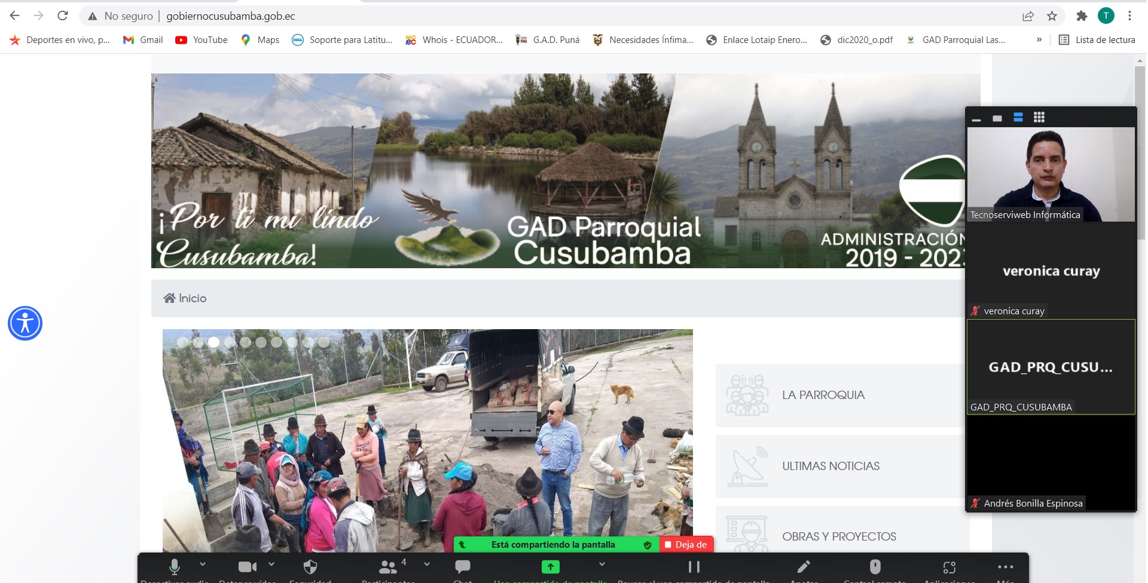The image size is (1148, 583).
Task: Click the Remote Control mouse icon
Action: point(875,566)
